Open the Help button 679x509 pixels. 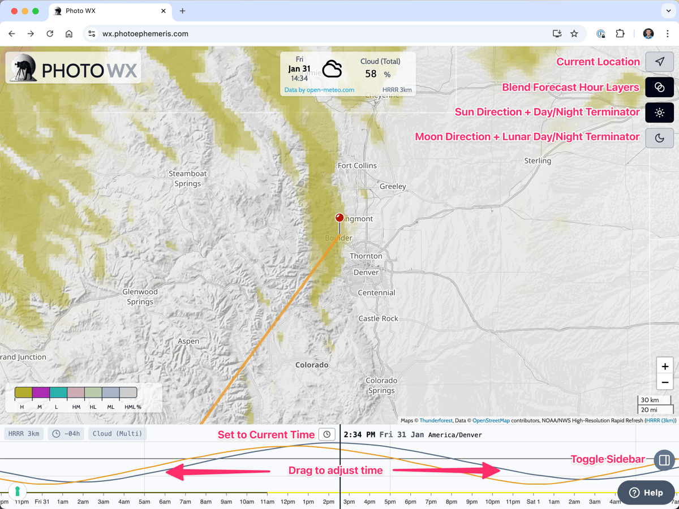tap(646, 493)
